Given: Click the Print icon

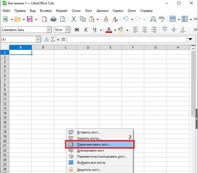Looking at the screenshot, I should coord(53,19).
